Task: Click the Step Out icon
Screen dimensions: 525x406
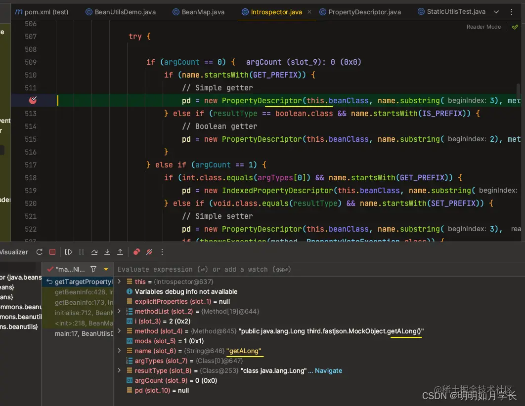Action: point(120,252)
